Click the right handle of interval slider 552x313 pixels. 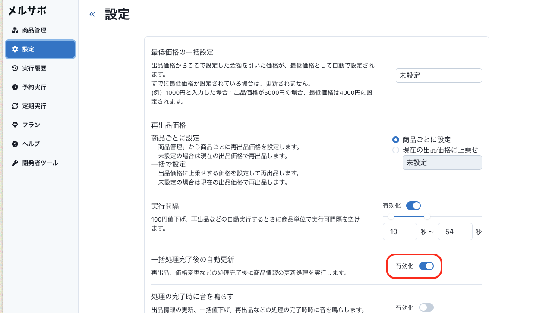pyautogui.click(x=427, y=216)
